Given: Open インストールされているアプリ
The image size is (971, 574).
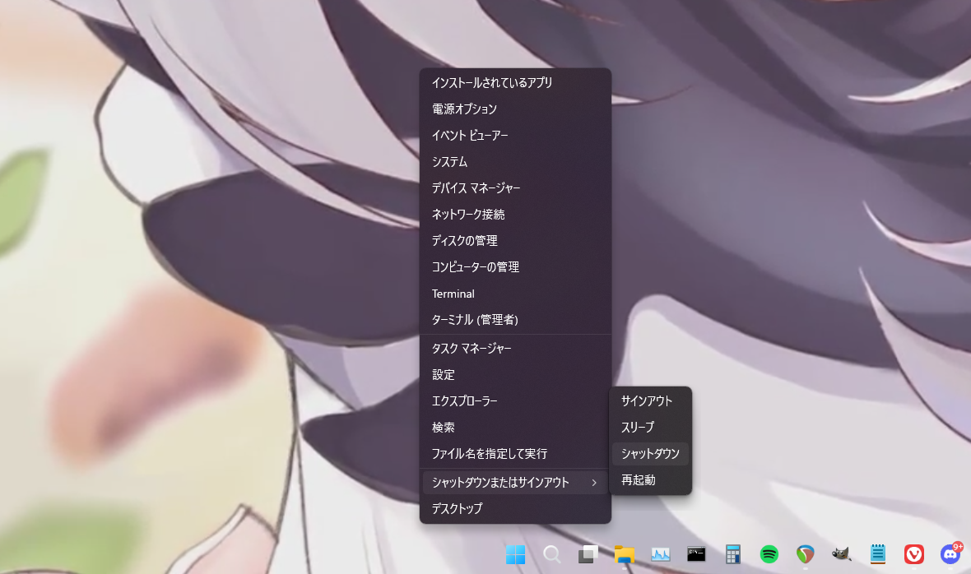Looking at the screenshot, I should [515, 82].
